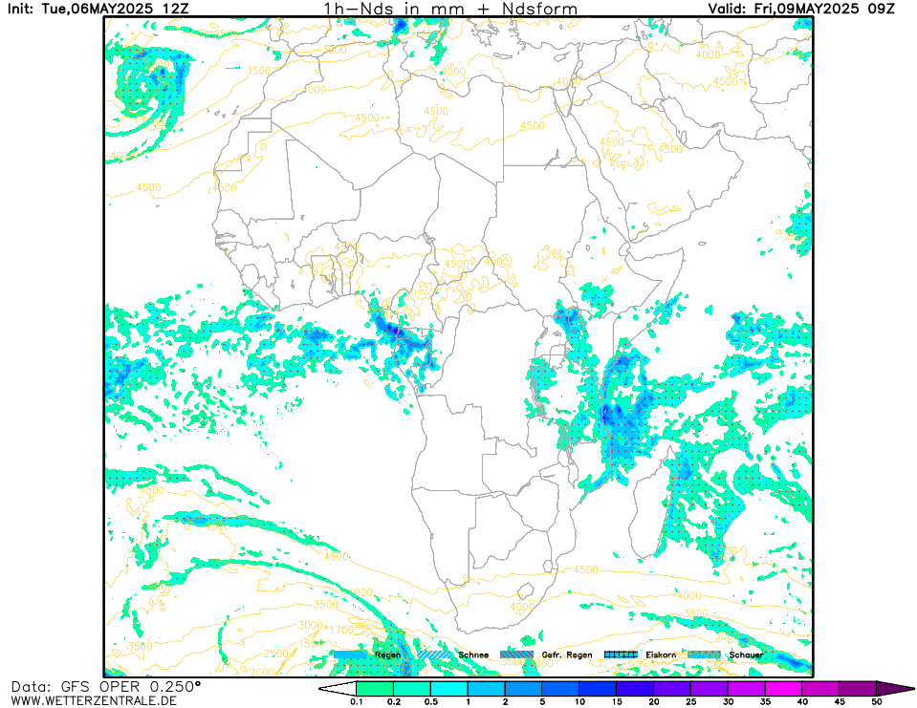Select the 30–35 color scale segment
Image resolution: width=917 pixels, height=708 pixels.
click(746, 688)
